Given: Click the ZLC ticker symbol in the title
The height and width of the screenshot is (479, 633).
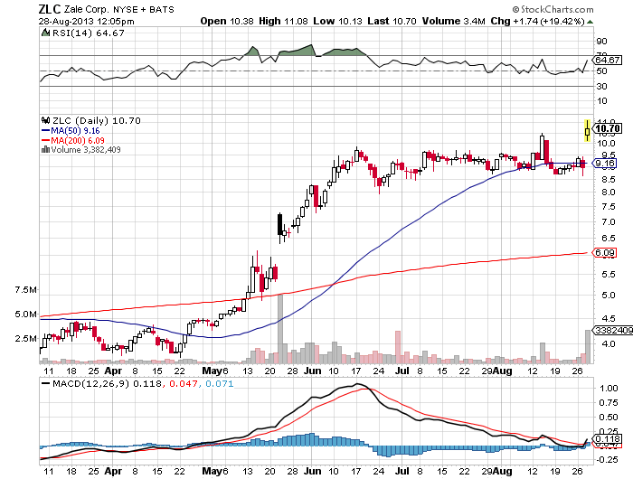Looking at the screenshot, I should pos(50,9).
